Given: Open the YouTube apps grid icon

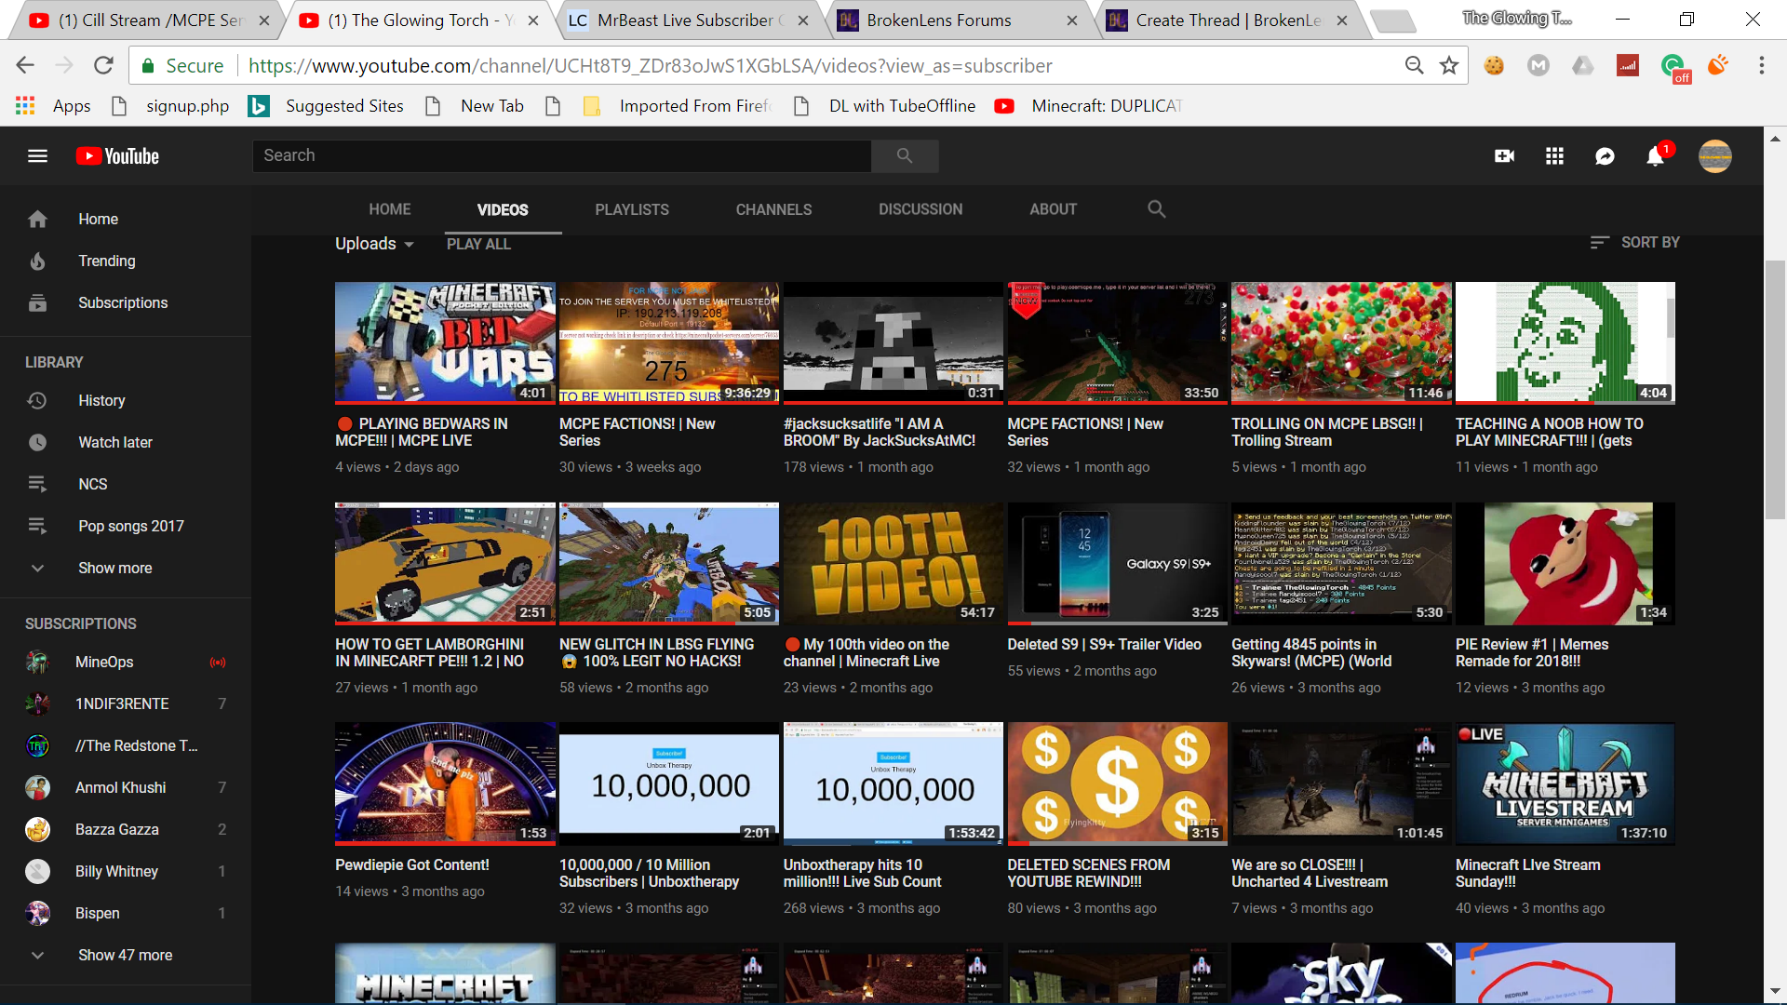Looking at the screenshot, I should pos(1554,156).
